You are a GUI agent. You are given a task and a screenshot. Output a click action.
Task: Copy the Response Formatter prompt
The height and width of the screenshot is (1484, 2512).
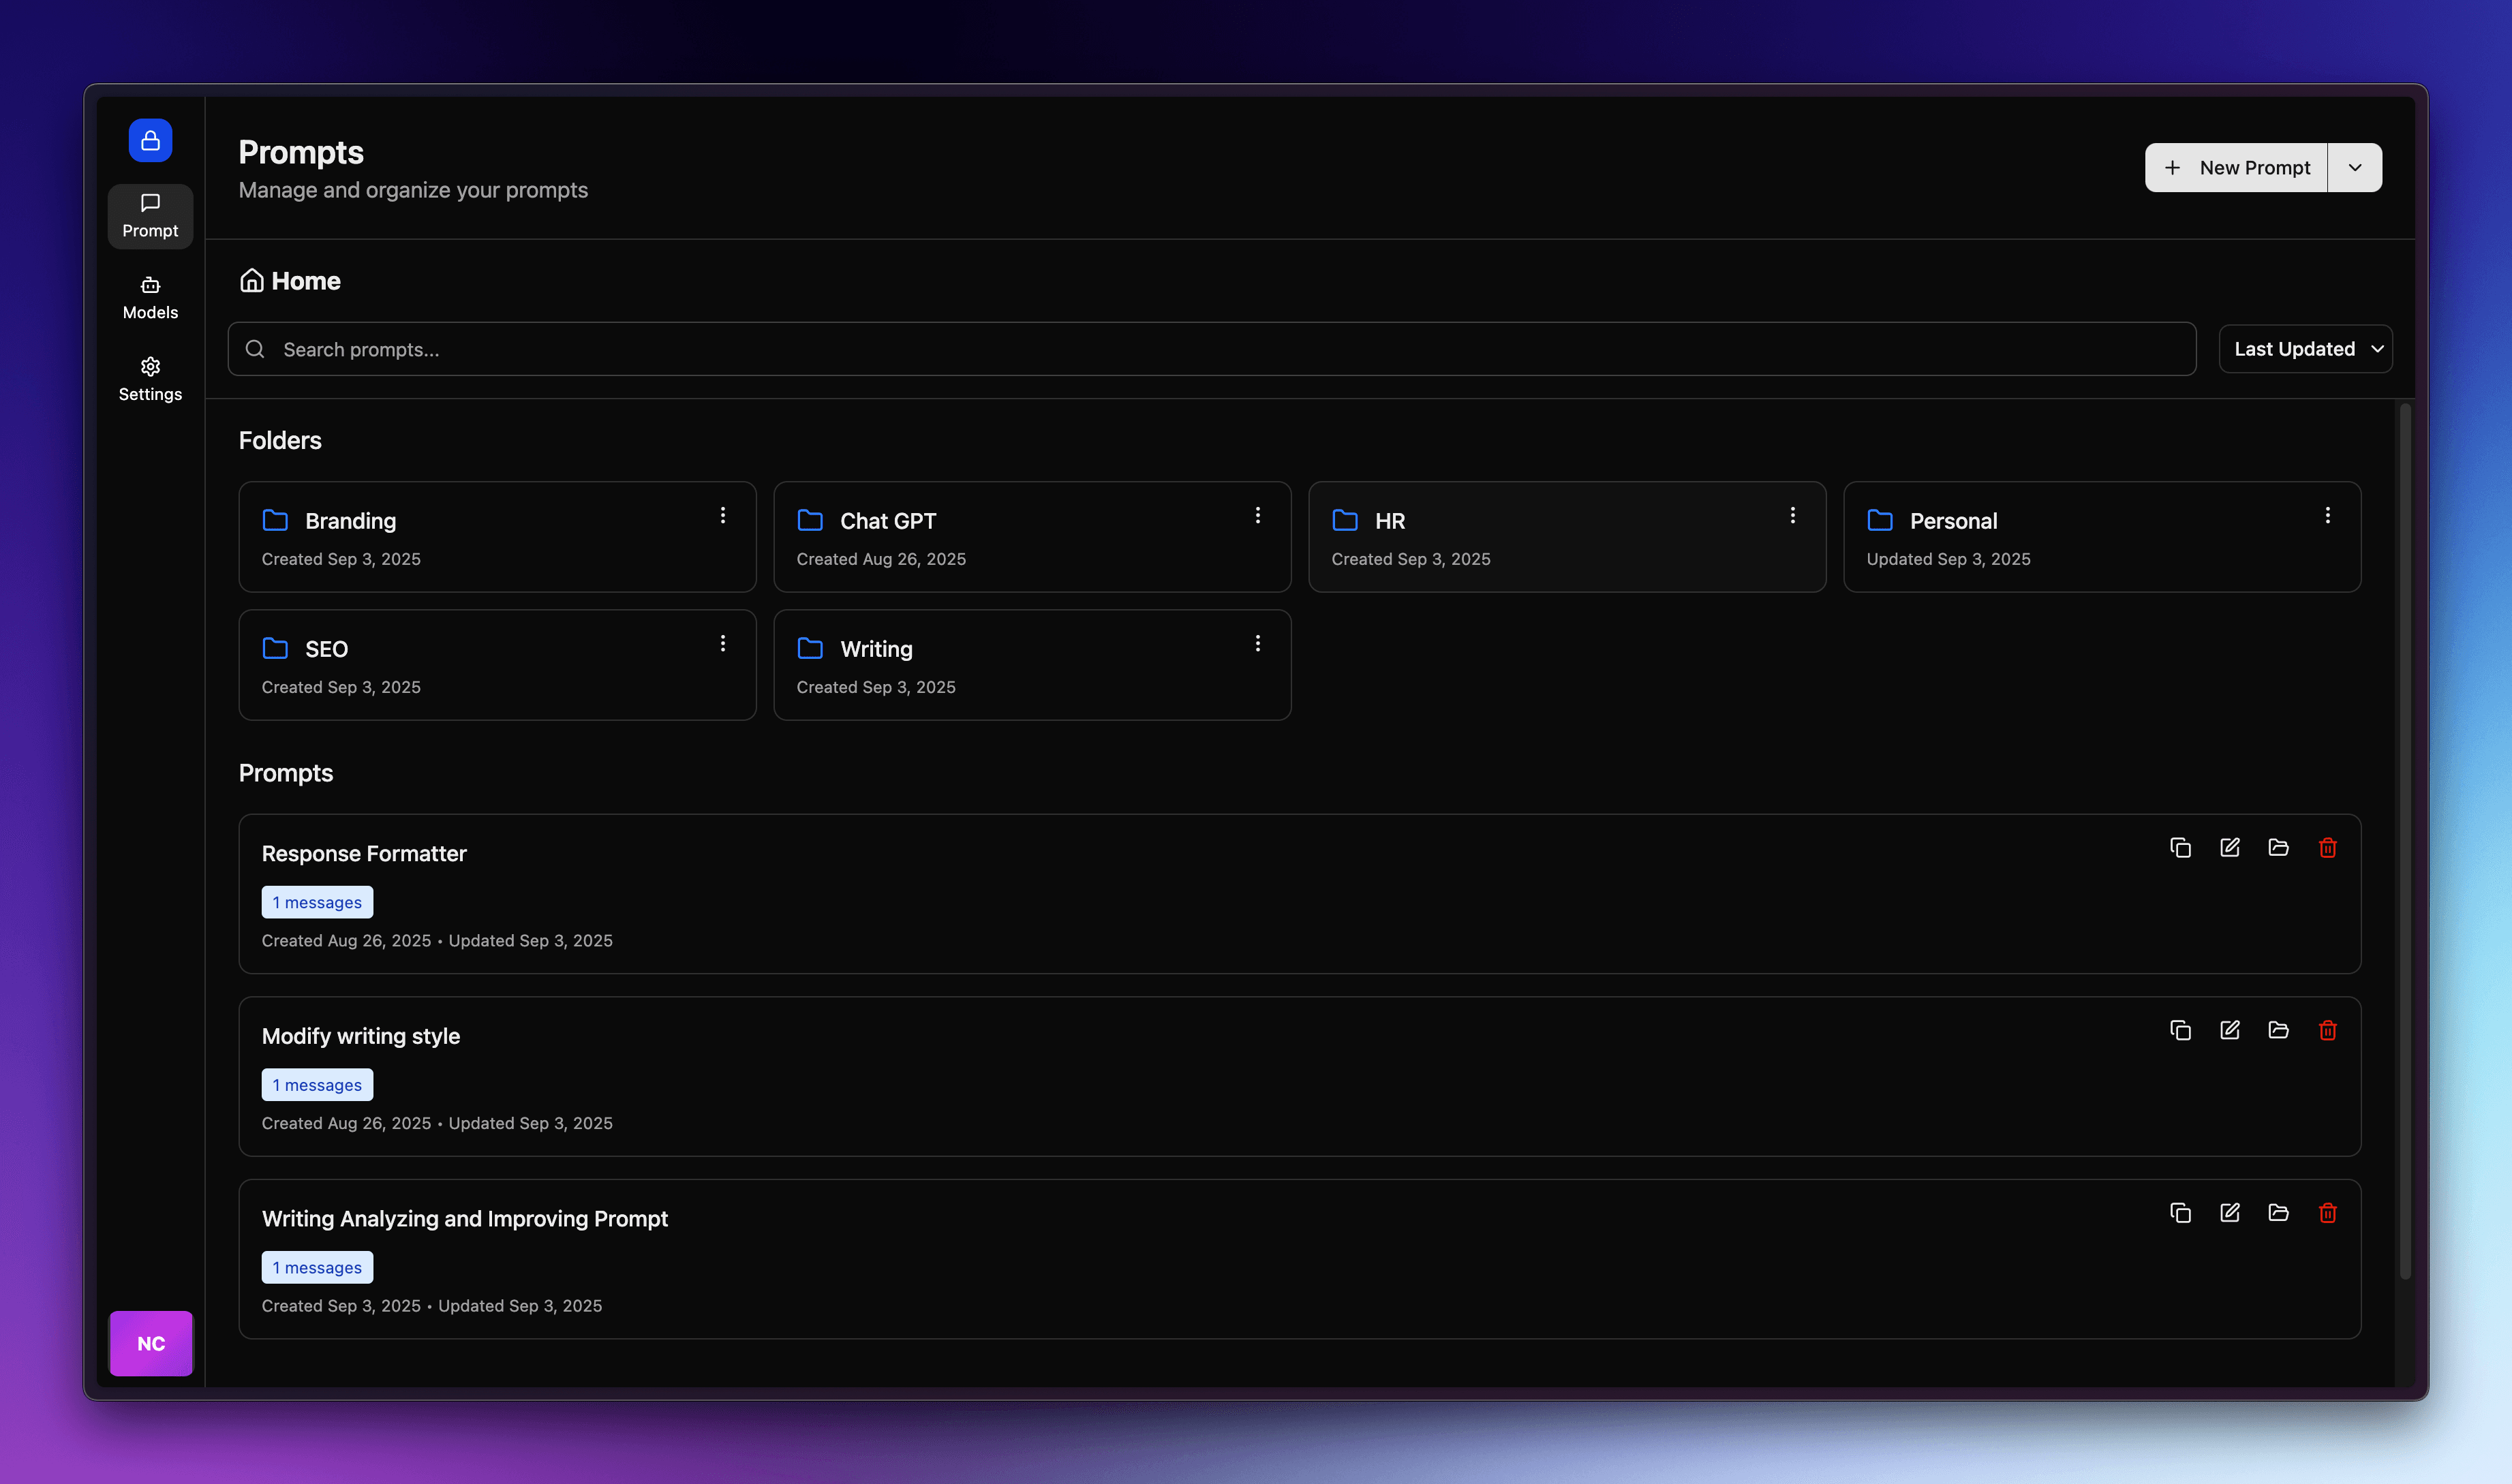[x=2180, y=848]
